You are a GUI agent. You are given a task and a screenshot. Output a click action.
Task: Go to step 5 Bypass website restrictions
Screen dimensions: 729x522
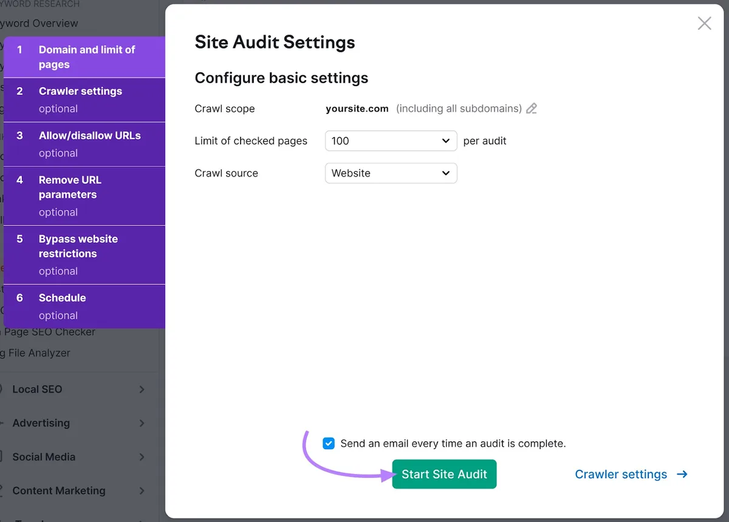(84, 255)
